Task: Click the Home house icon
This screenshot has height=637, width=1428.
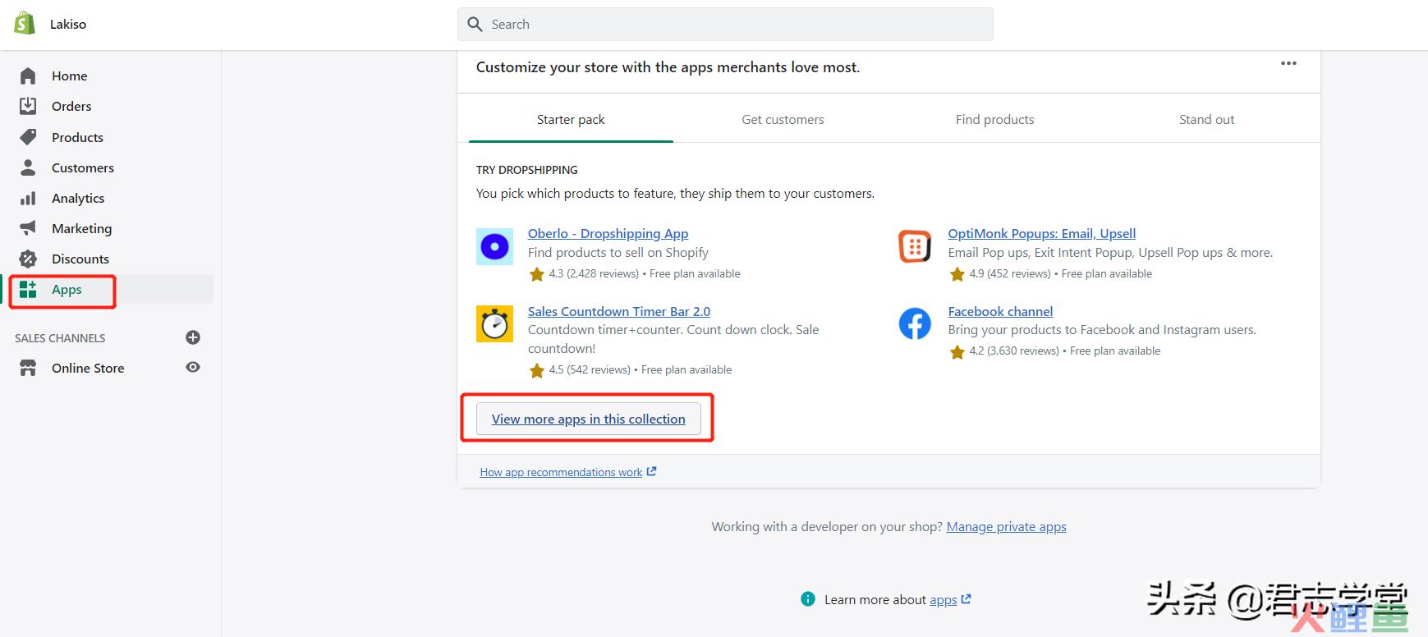Action: point(28,76)
